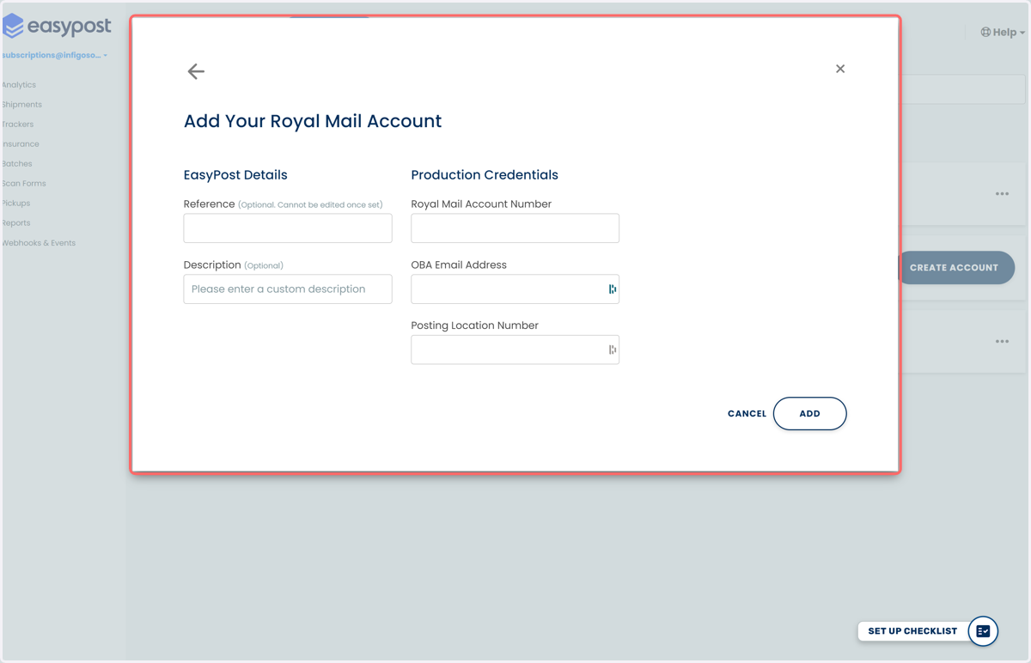Click the CREATE ACCOUNT button
Screen dimensions: 1031x663
(x=955, y=268)
